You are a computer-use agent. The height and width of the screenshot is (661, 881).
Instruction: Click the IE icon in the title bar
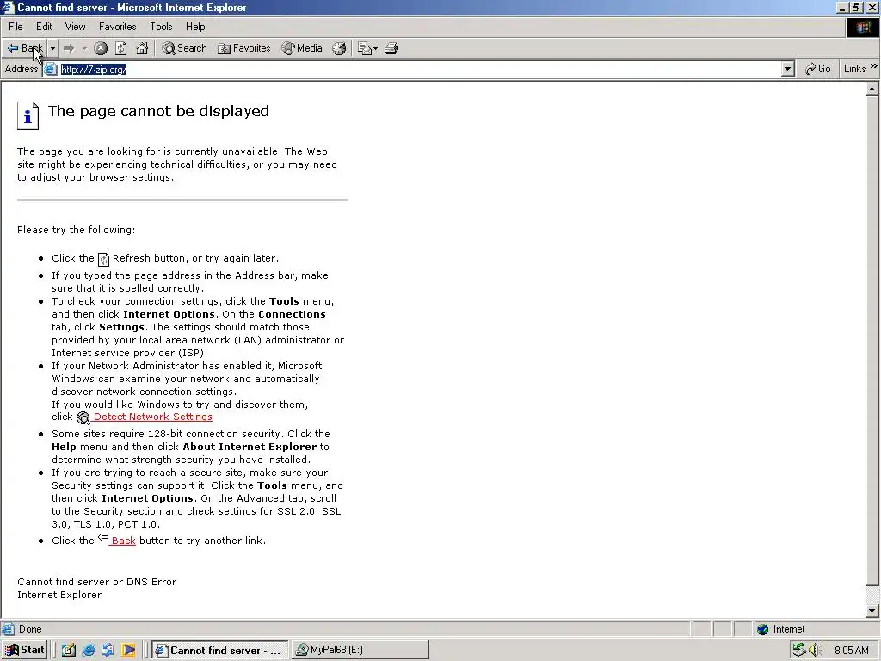click(x=8, y=7)
